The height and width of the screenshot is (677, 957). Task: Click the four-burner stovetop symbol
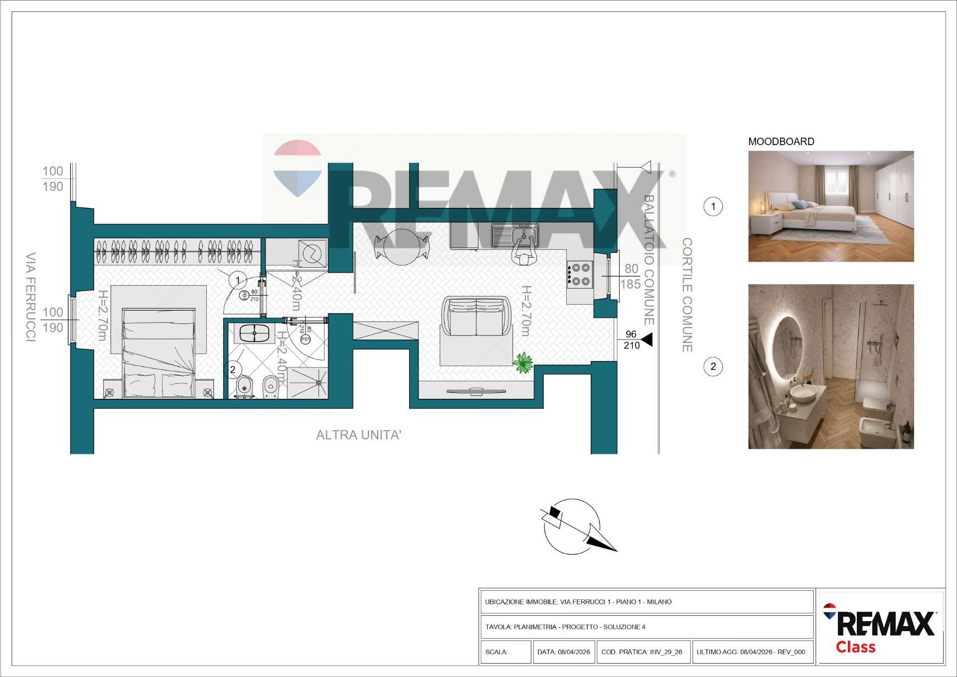point(580,275)
